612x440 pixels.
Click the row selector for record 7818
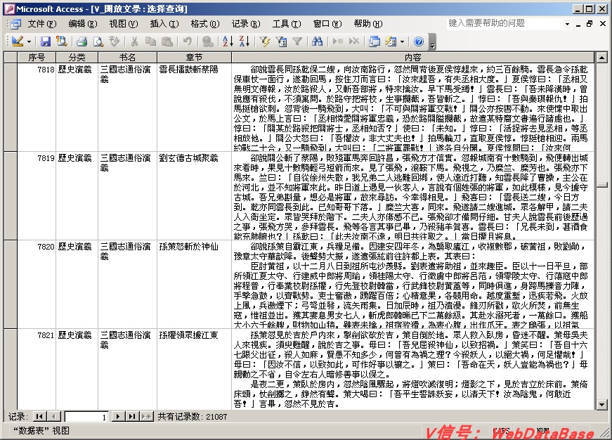pos(11,108)
